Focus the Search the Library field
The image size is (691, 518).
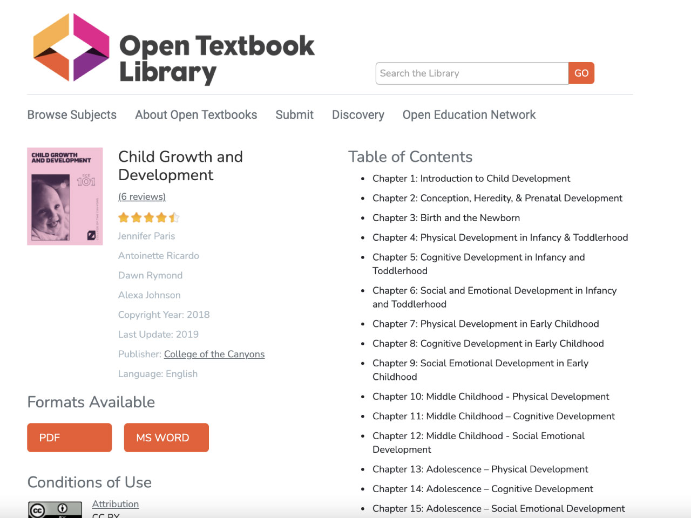point(472,73)
